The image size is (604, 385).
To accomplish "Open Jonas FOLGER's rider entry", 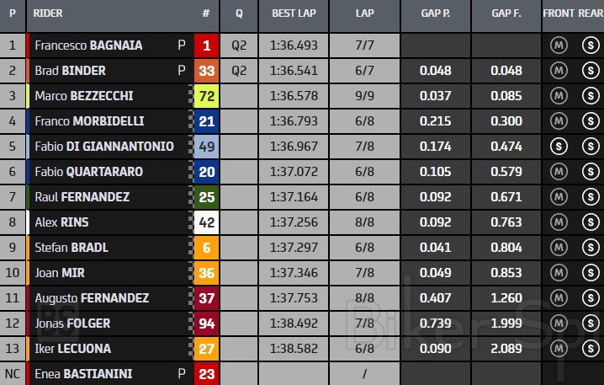I will click(x=72, y=324).
